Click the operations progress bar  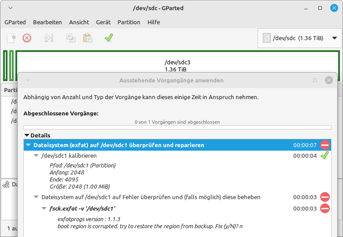click(x=177, y=127)
